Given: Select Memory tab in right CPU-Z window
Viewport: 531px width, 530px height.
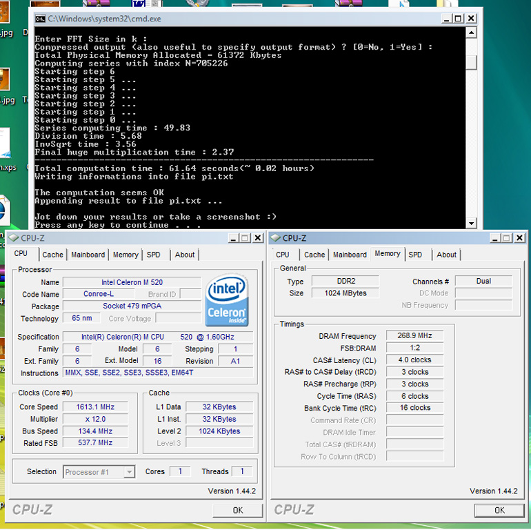Looking at the screenshot, I should click(388, 253).
